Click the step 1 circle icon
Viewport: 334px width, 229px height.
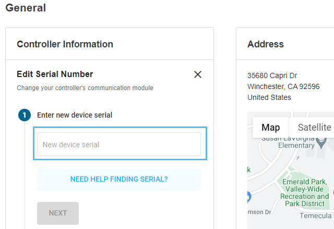(x=25, y=115)
